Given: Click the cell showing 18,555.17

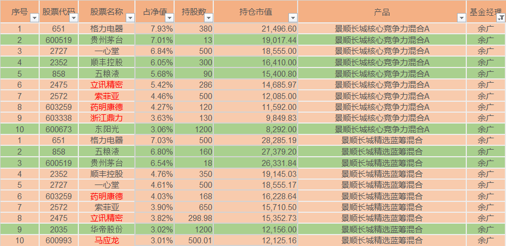Looking at the screenshot, I should (x=255, y=184).
